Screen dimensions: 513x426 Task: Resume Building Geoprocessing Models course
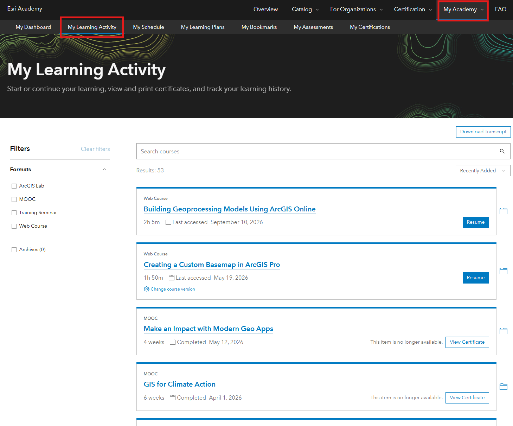coord(476,222)
